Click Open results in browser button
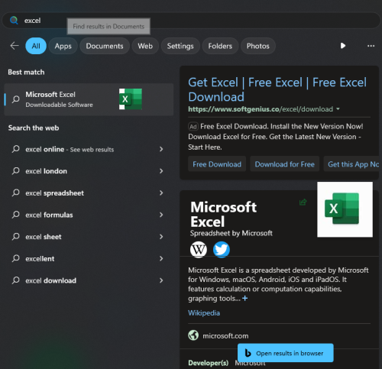 286,353
